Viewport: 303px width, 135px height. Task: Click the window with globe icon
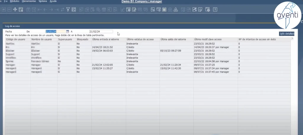click(x=207, y=9)
